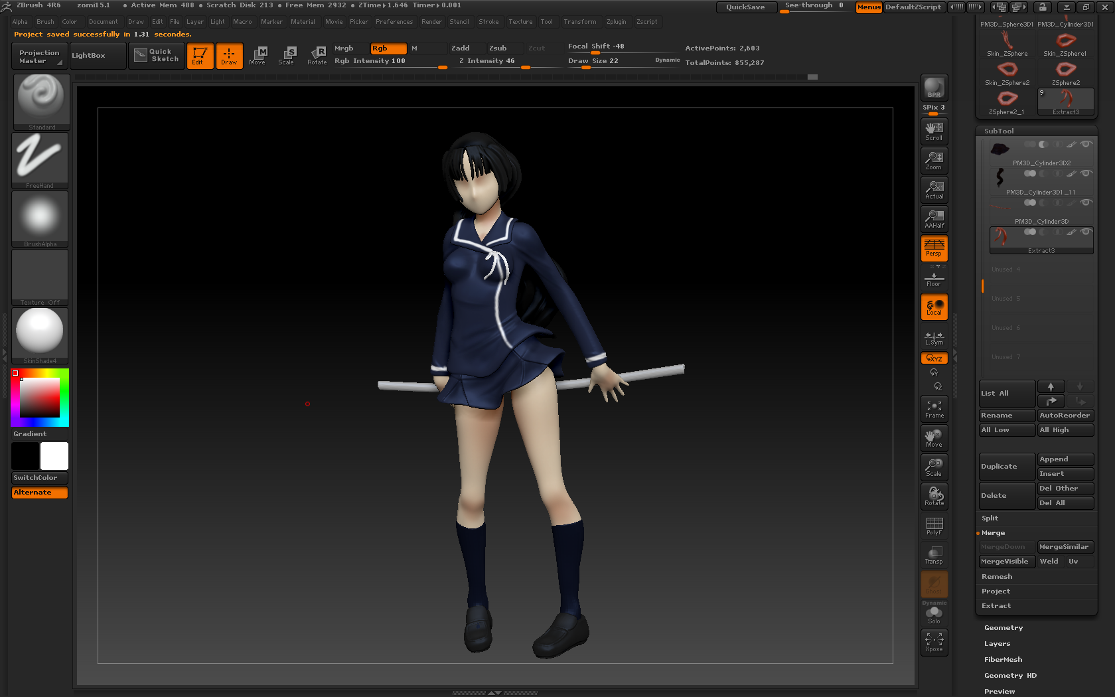This screenshot has width=1115, height=697.
Task: Choose the Standard brush thumbnail
Action: [x=41, y=102]
